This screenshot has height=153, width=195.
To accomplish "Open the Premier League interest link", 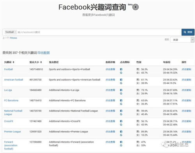I will 12,131.
